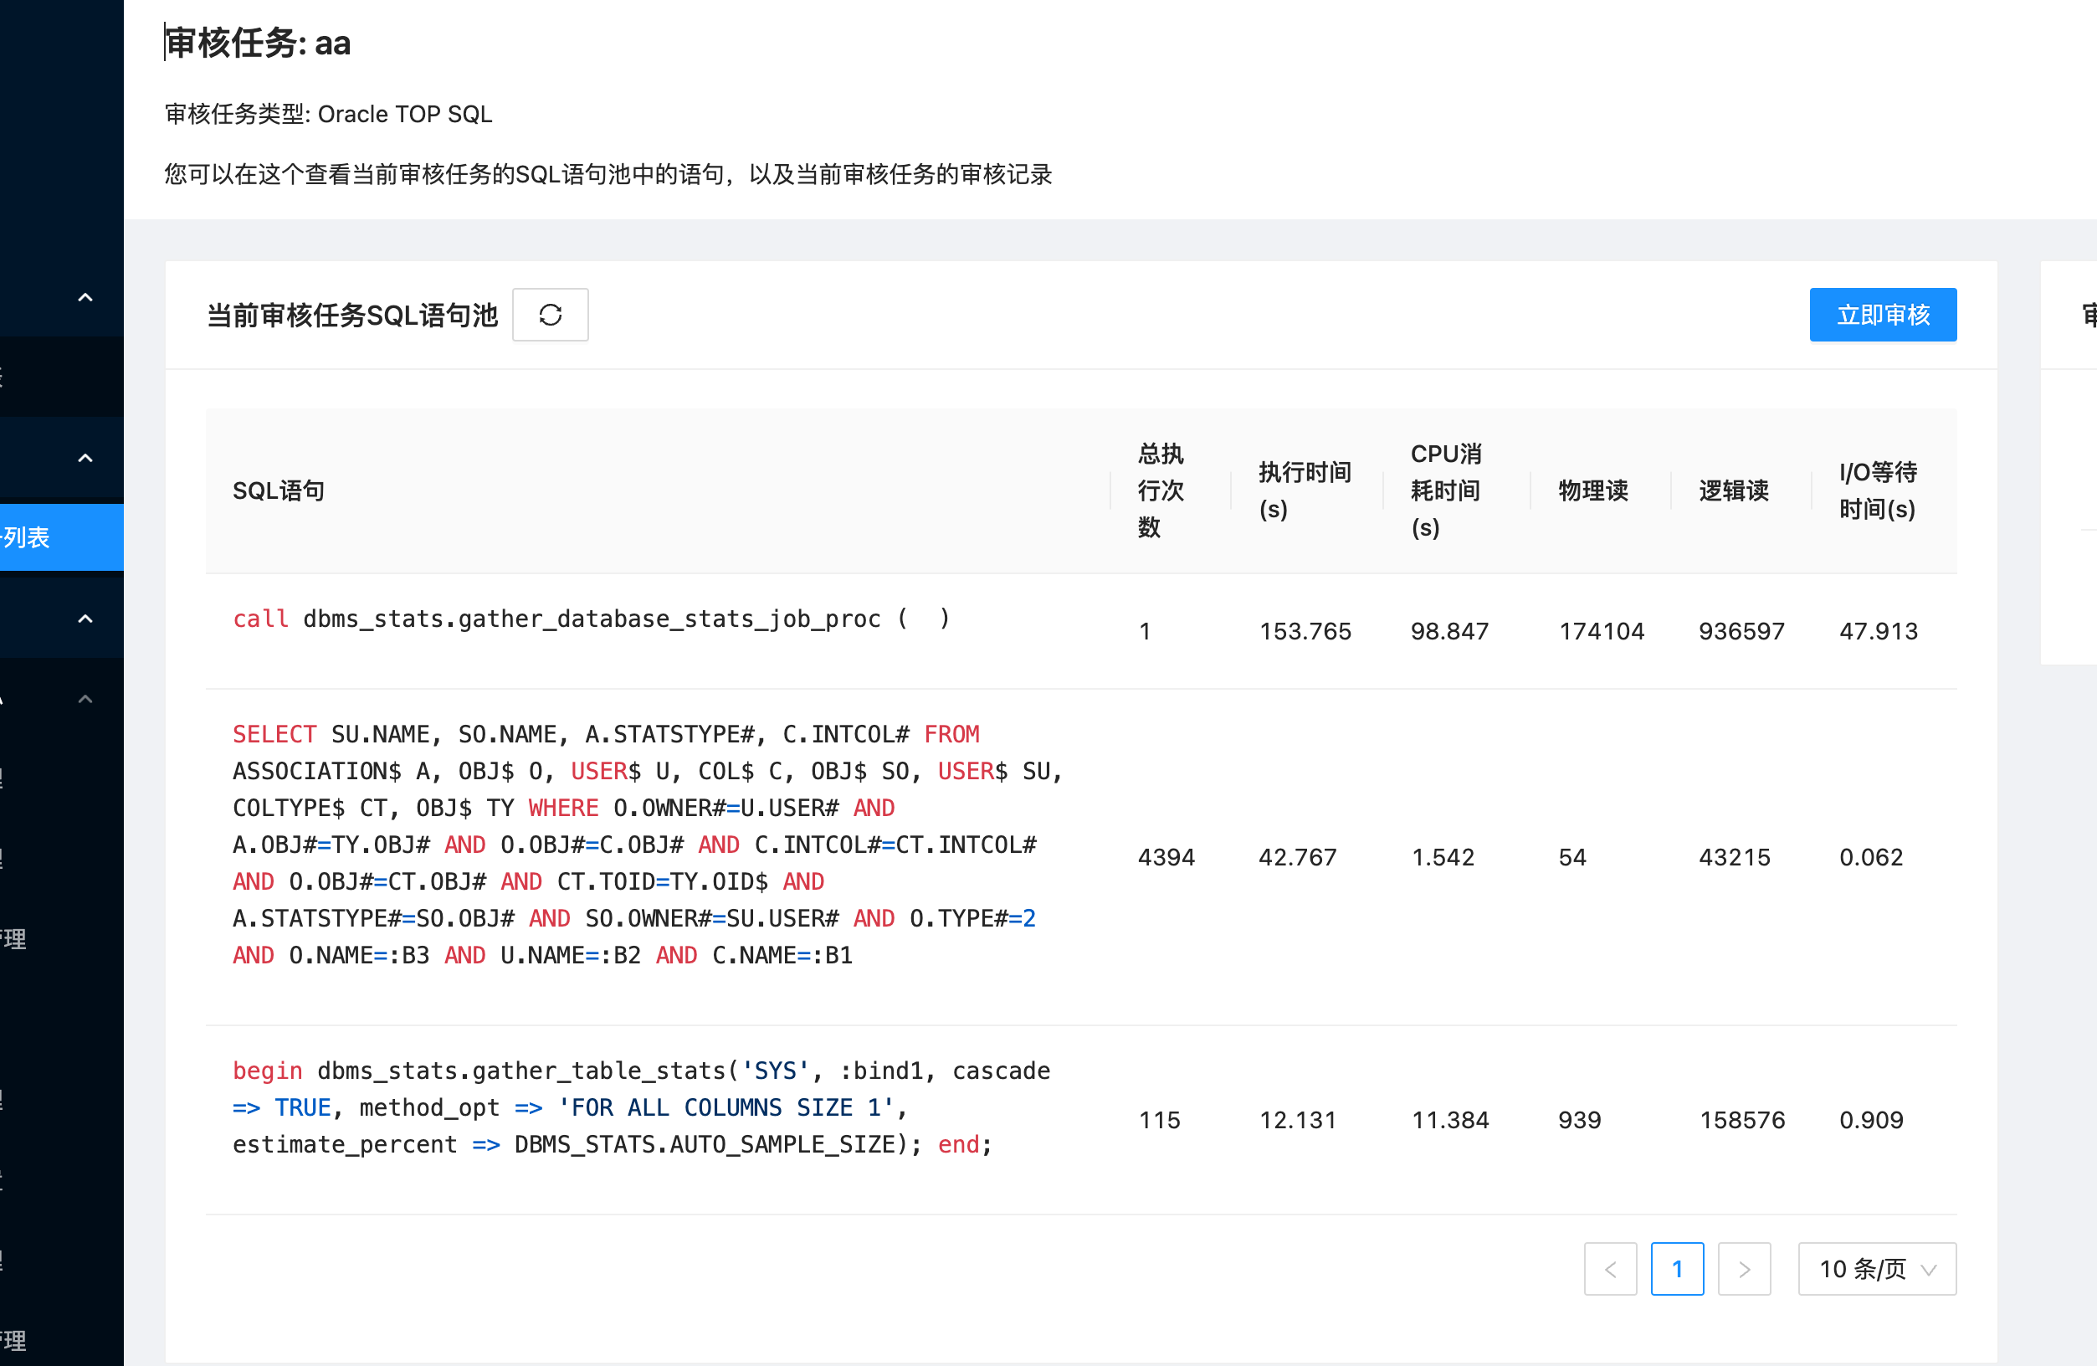Screen dimensions: 2097x1366
Task: Click the next page arrow
Action: coord(1744,1269)
